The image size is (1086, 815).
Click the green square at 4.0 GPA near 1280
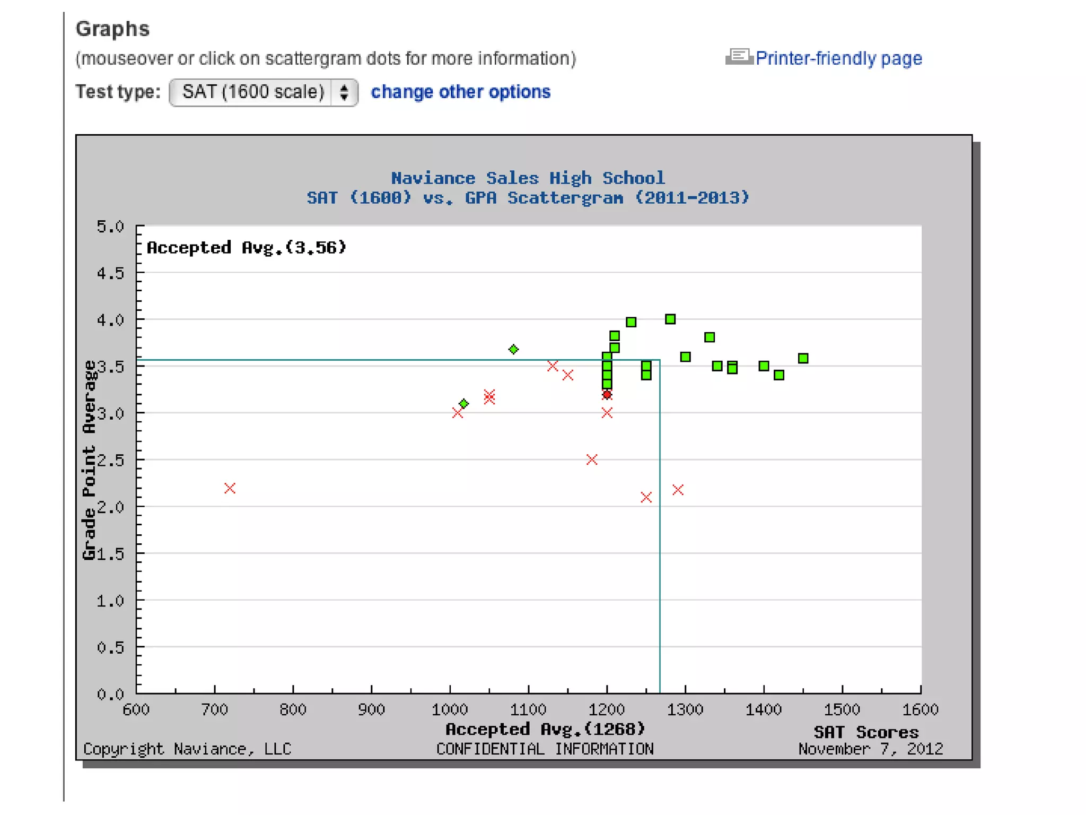coord(670,319)
